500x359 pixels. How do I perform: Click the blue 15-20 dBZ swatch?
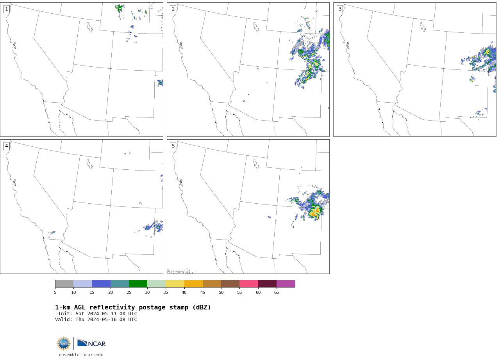tap(101, 284)
